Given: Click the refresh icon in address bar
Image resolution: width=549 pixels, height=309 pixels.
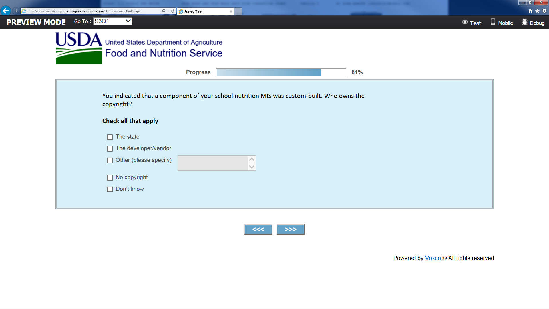Looking at the screenshot, I should [x=173, y=11].
